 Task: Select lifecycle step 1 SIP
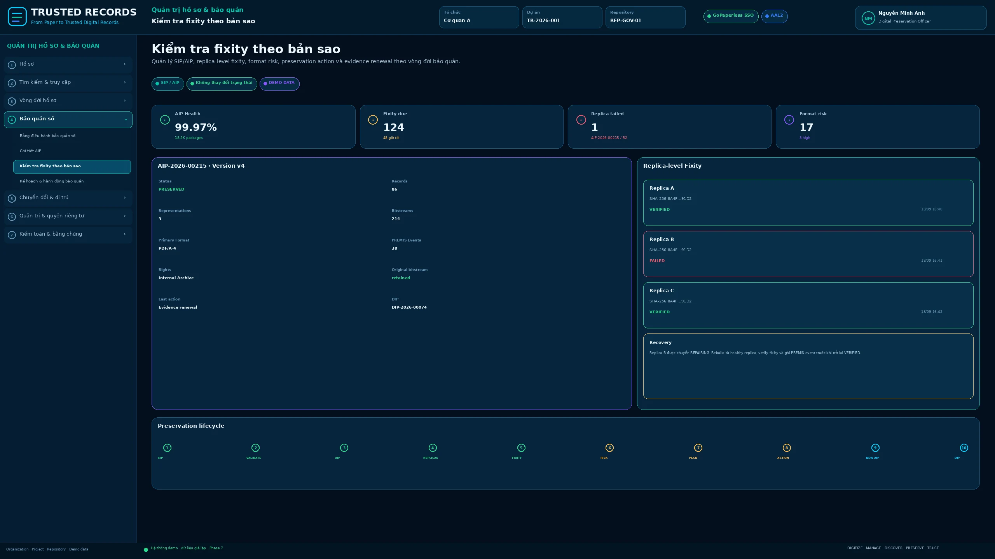pyautogui.click(x=167, y=448)
